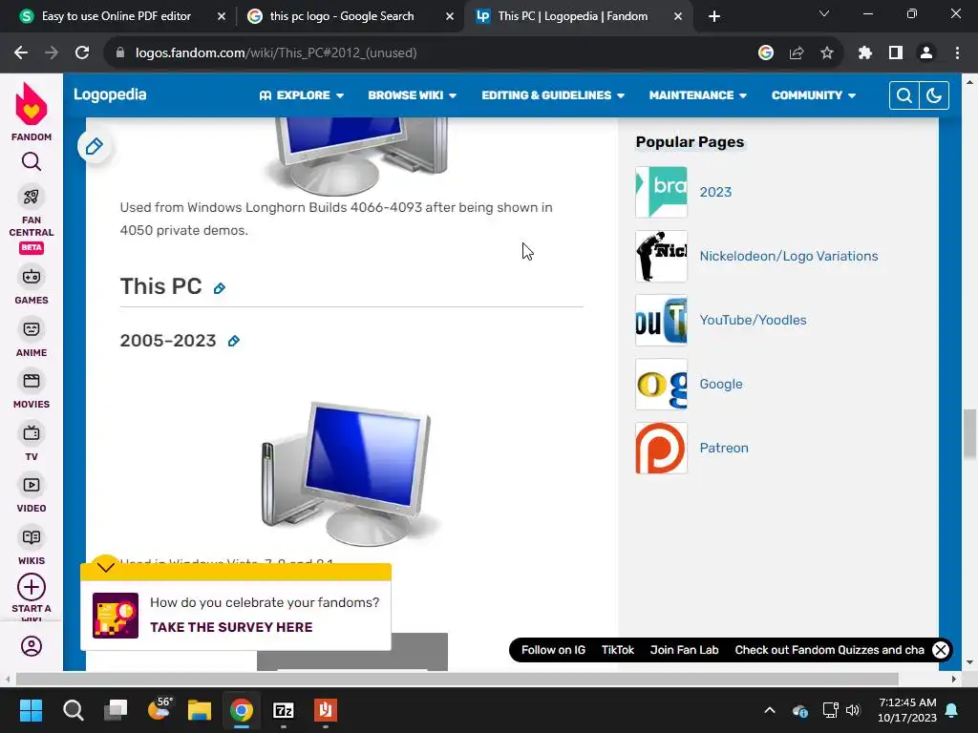Click the taskbar volume speaker icon
This screenshot has height=733, width=978.
853,710
